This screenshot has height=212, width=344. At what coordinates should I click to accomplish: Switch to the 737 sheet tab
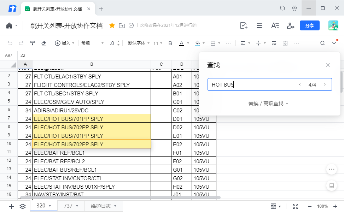[x=71, y=206]
